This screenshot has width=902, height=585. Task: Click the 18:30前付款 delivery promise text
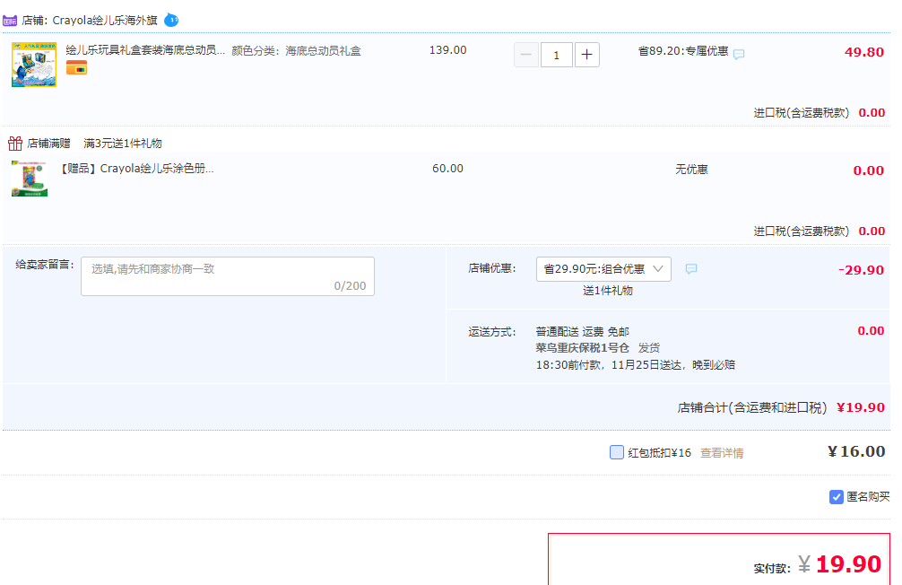[x=635, y=364]
